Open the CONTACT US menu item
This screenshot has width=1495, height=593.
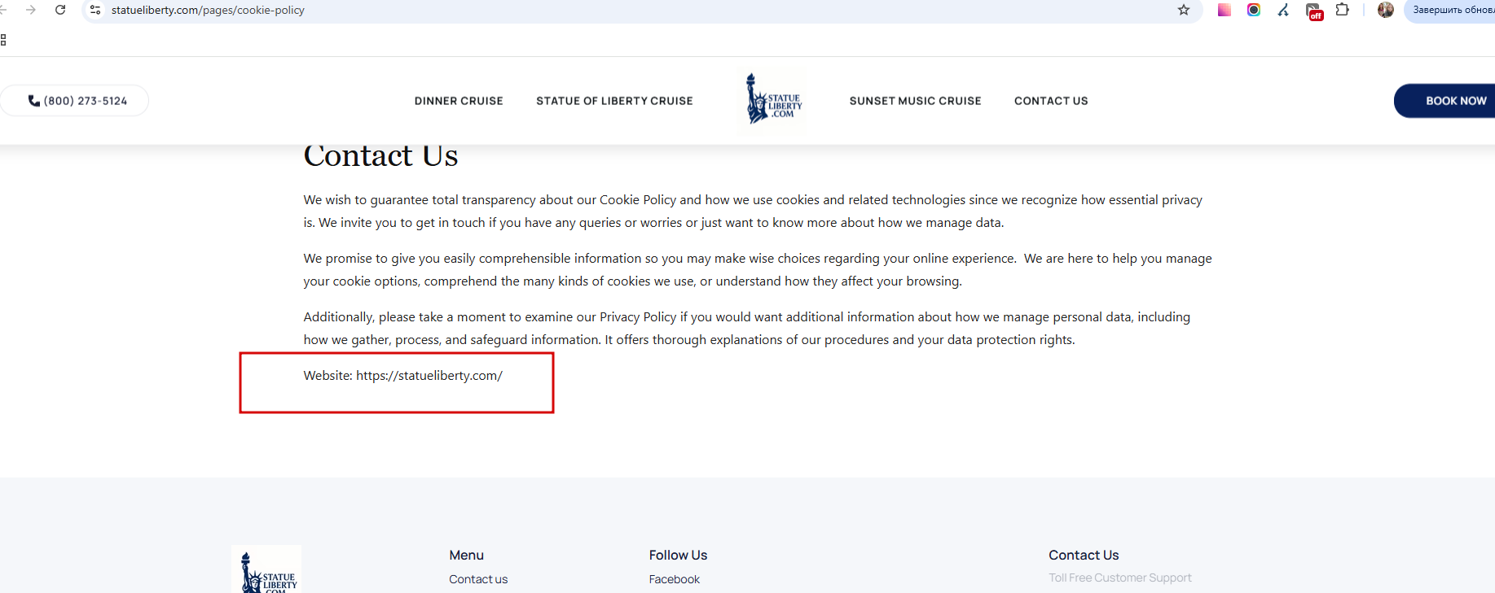[x=1051, y=101]
